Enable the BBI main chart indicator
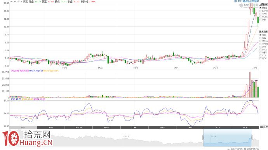 coord(261,19)
